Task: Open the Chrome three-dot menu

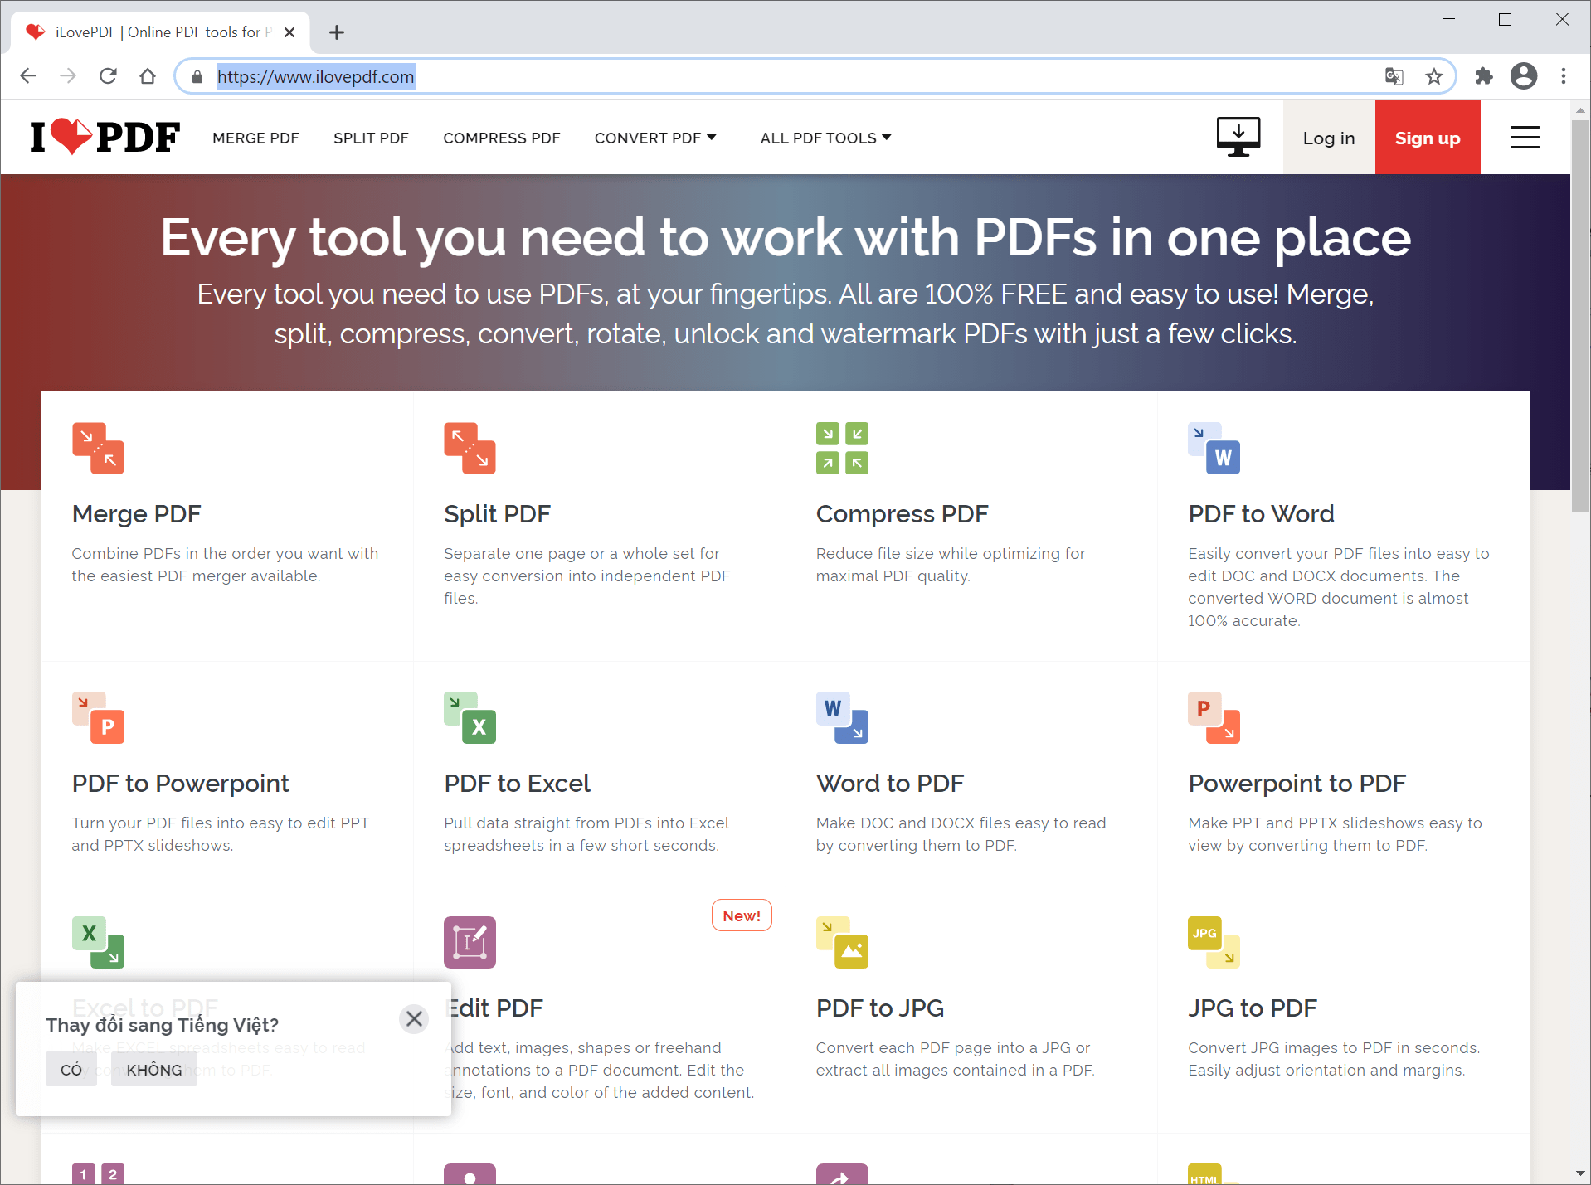Action: pyautogui.click(x=1563, y=76)
